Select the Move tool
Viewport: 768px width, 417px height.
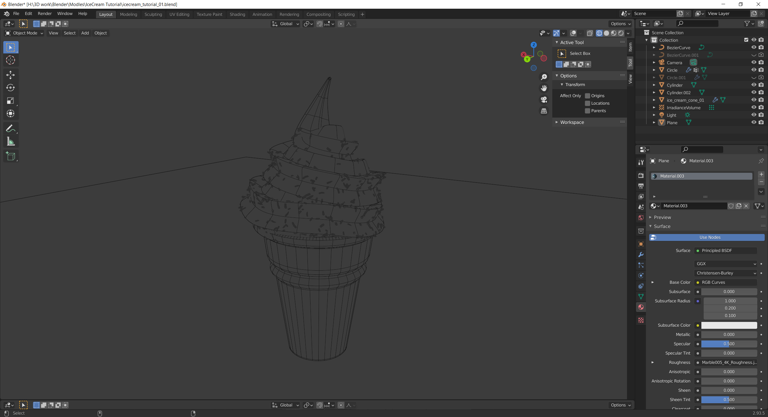(x=10, y=75)
